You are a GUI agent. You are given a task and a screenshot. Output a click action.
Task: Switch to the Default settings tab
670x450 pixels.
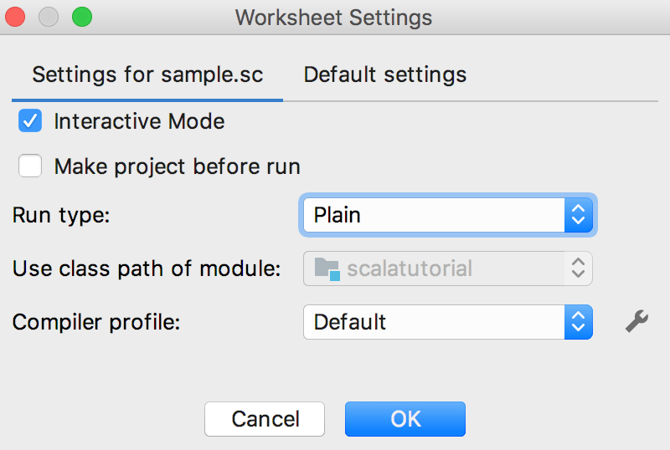(x=385, y=74)
